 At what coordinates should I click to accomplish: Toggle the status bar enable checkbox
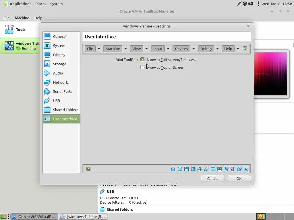(88, 169)
